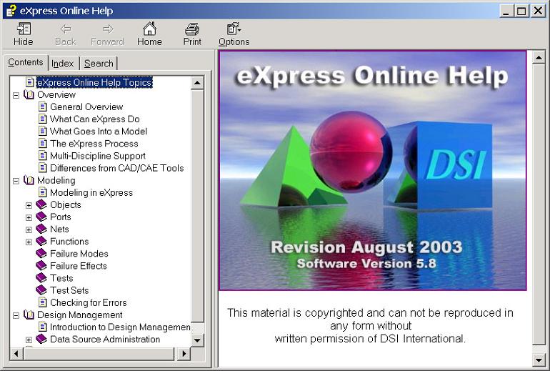This screenshot has width=550, height=371.
Task: Click help page scroll up arrow
Action: tap(539, 57)
